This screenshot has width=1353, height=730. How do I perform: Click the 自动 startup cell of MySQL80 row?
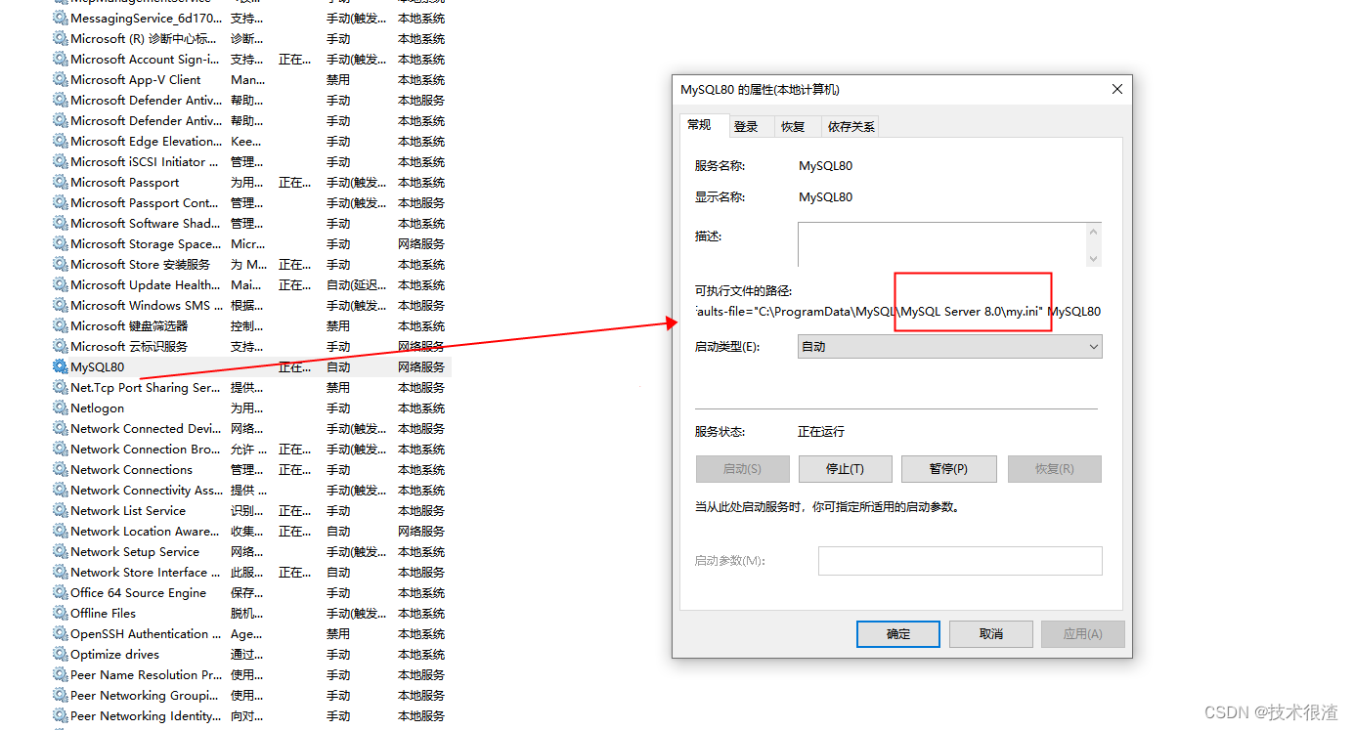pos(338,367)
